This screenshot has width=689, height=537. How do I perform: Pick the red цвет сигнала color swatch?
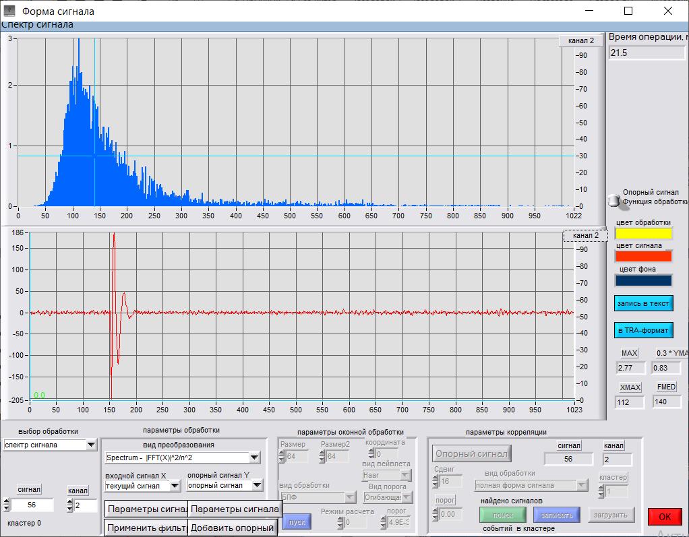644,256
